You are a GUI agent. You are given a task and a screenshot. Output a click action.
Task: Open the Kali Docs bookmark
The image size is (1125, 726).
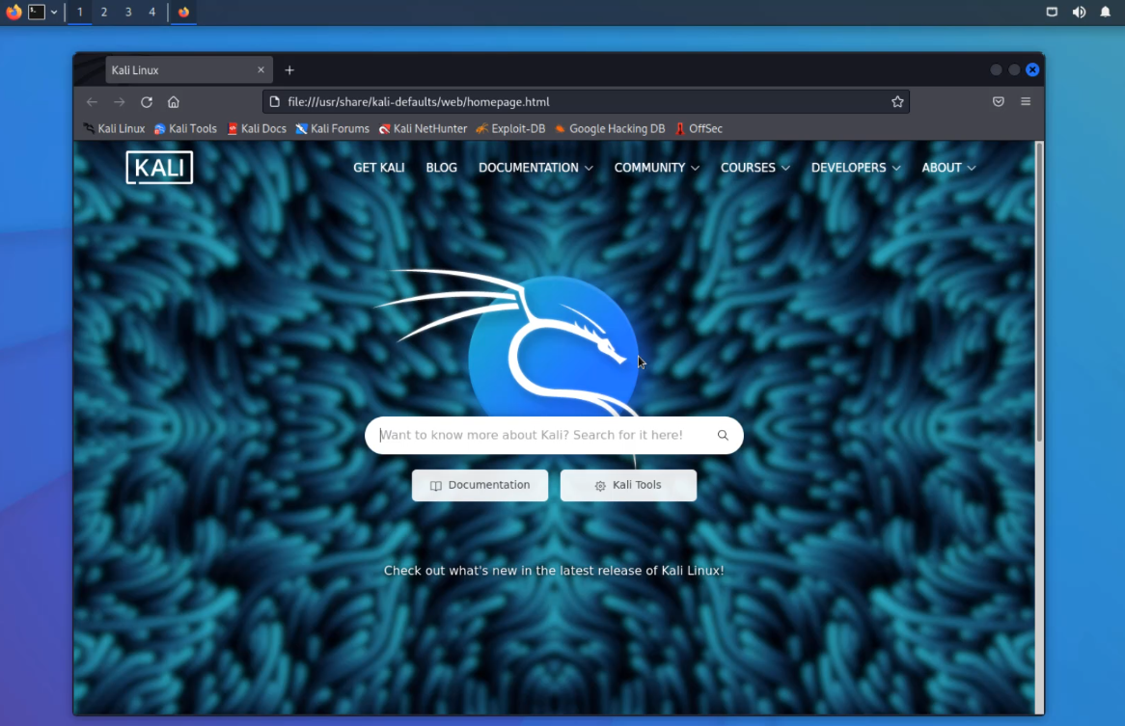click(257, 129)
